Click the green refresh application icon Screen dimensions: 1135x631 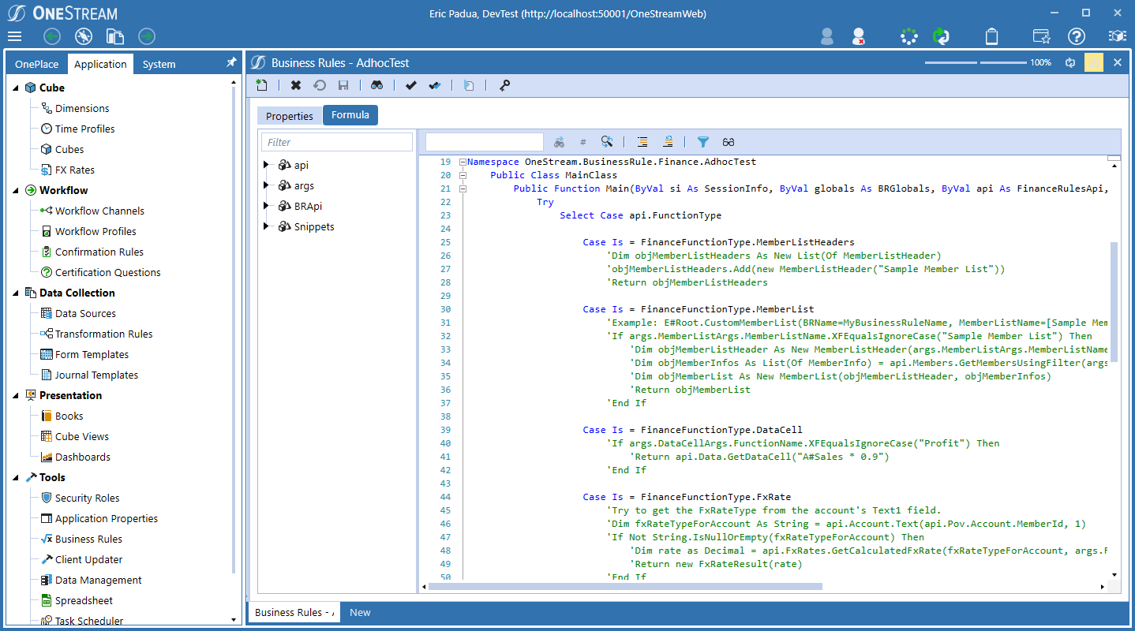coord(941,36)
